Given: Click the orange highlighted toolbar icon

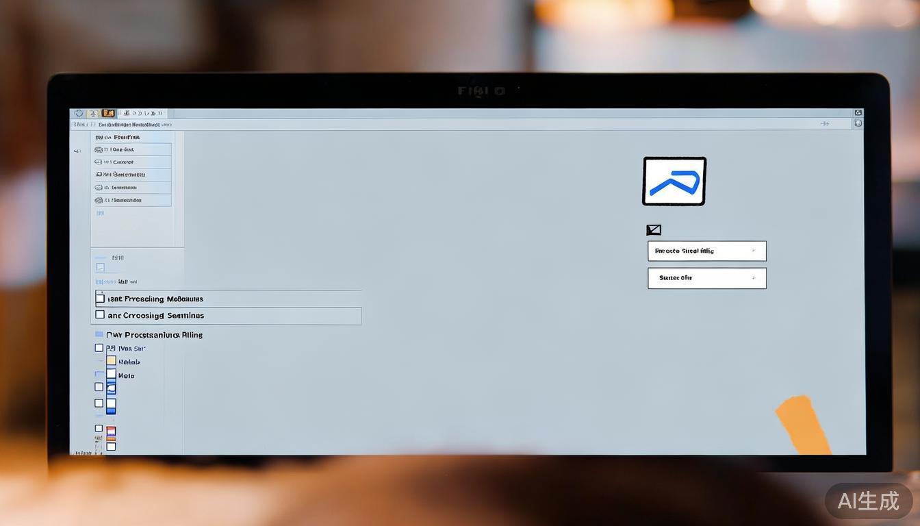Looking at the screenshot, I should [x=108, y=113].
